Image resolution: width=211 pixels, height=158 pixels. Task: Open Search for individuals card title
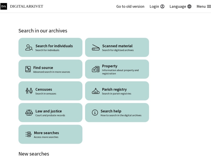tap(54, 46)
